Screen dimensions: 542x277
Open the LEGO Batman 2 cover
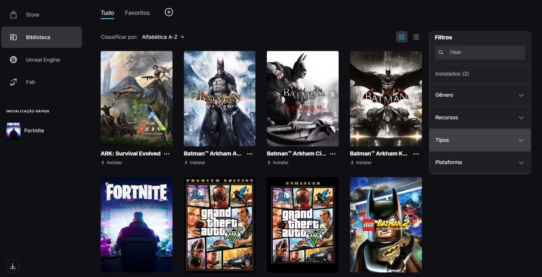(x=386, y=225)
